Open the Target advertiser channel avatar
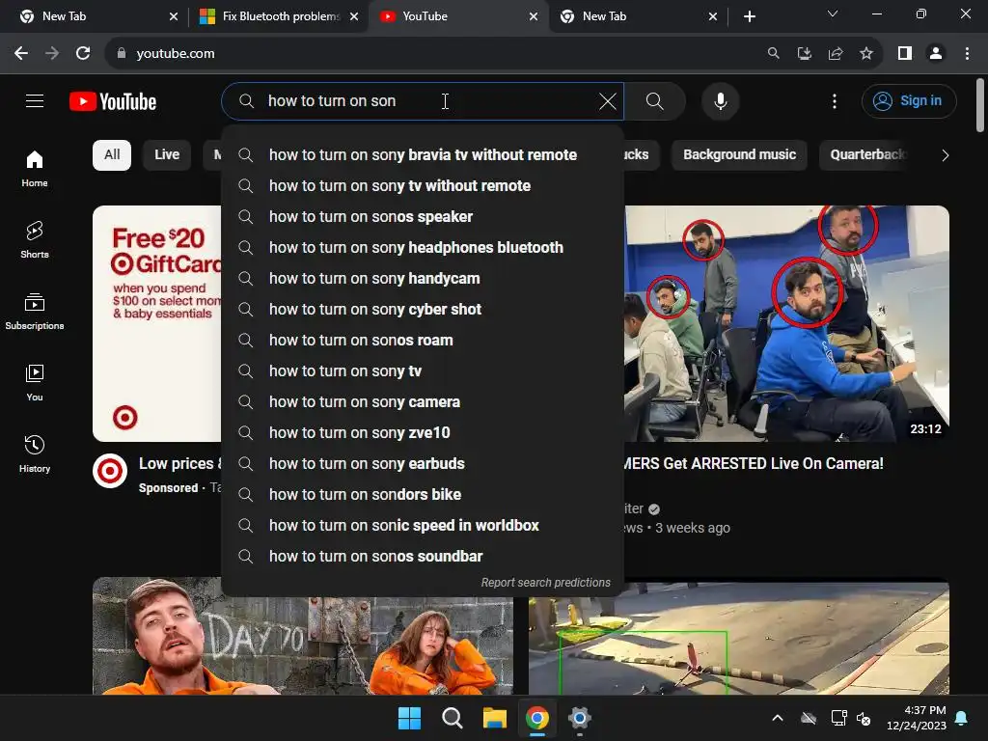The width and height of the screenshot is (988, 741). [x=110, y=471]
